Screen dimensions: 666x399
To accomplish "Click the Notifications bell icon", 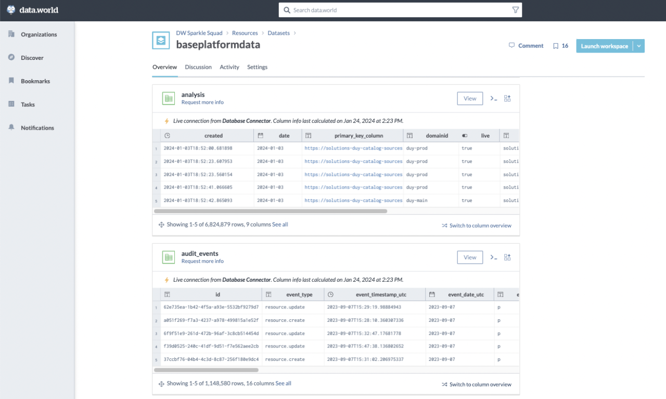I will (11, 127).
